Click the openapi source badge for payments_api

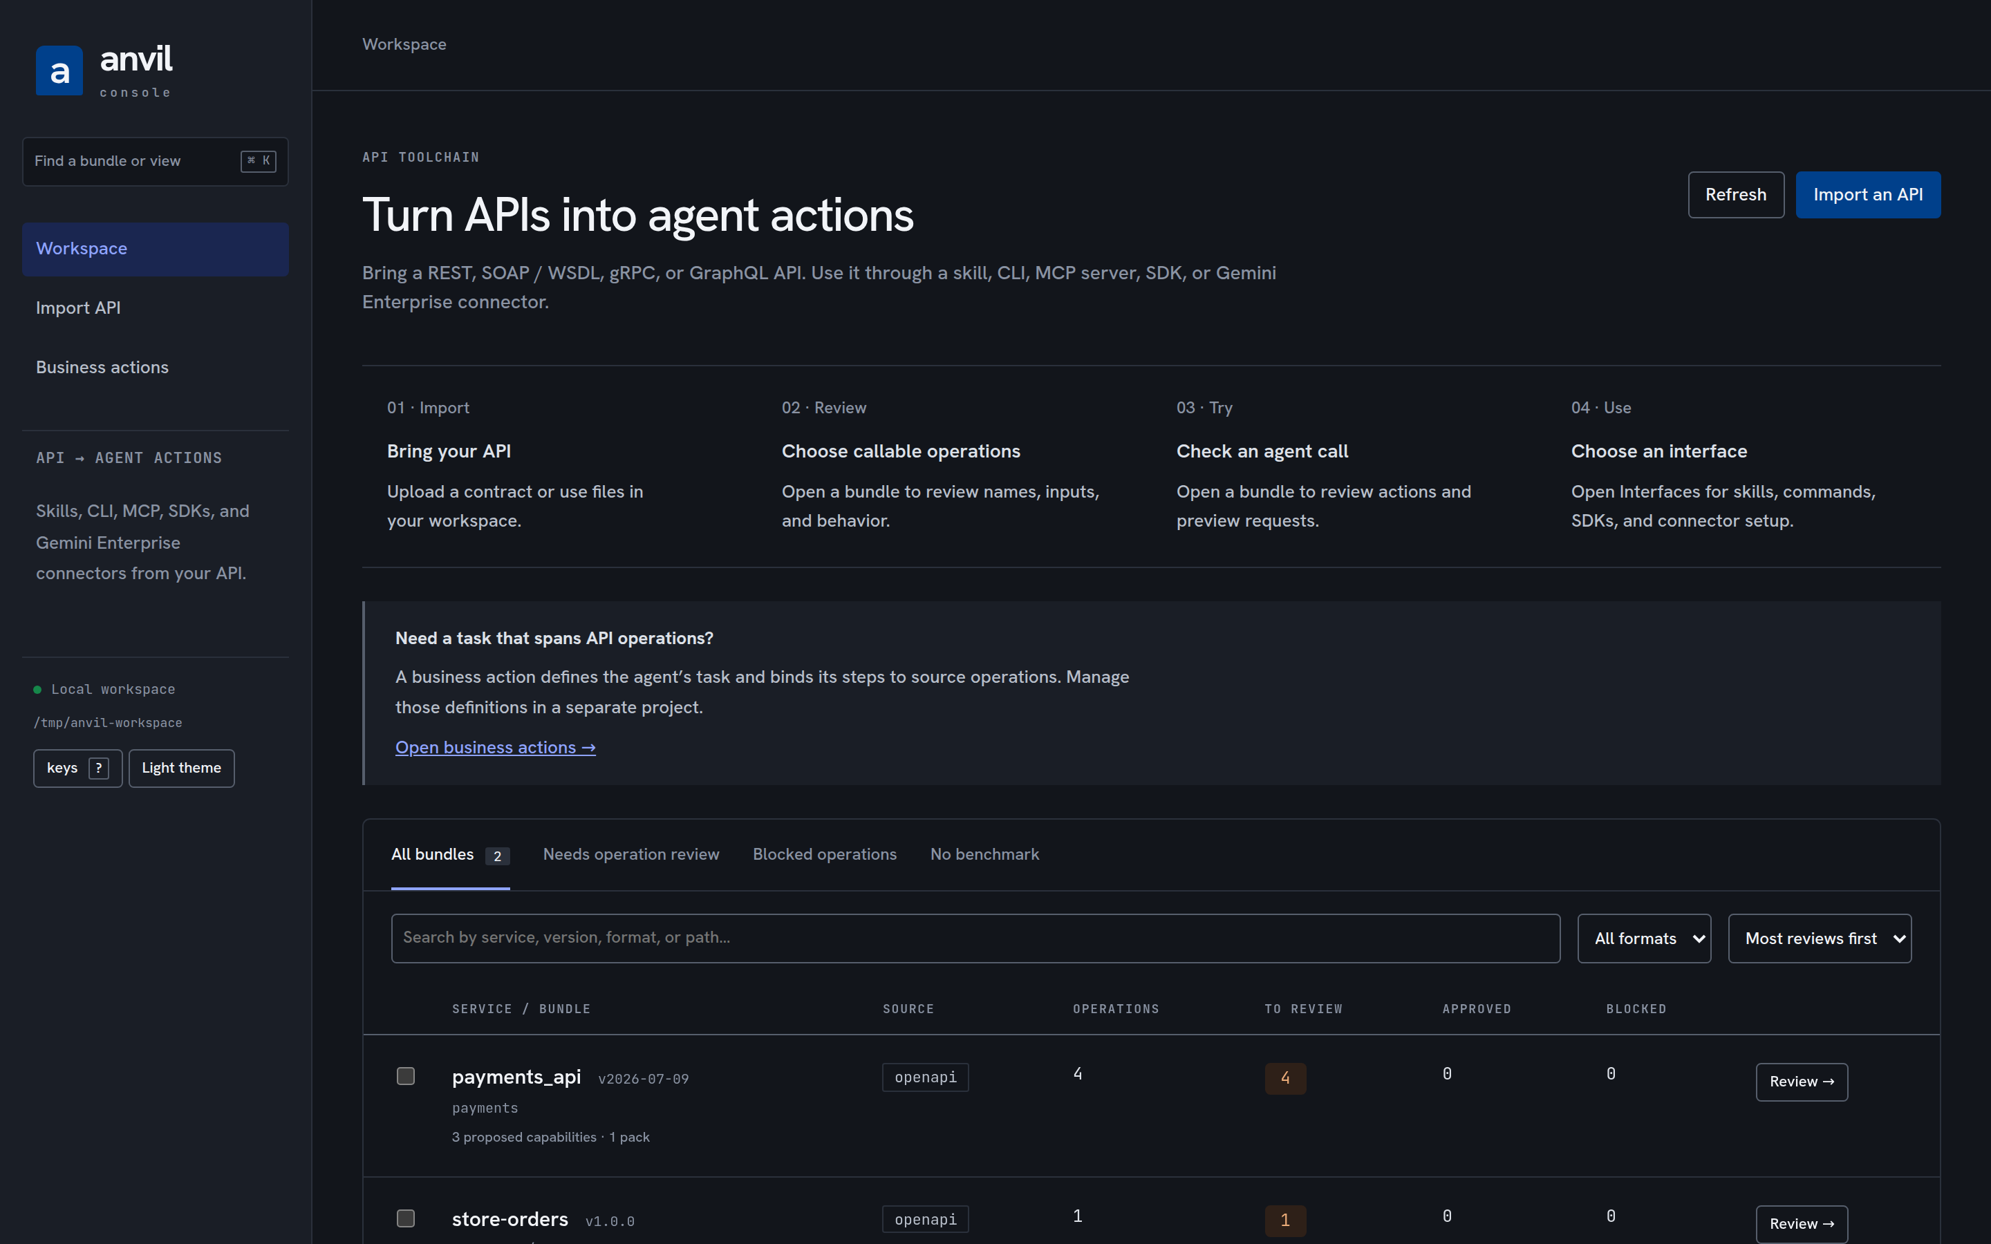[x=926, y=1077]
